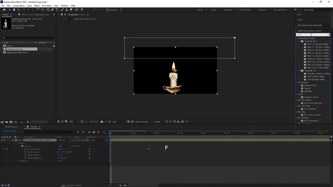Click Reset link beside Transform
This screenshot has width=333, height=187.
(x=60, y=161)
